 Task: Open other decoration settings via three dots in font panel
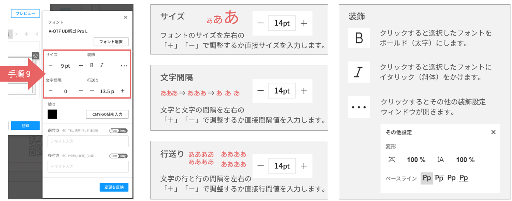124,66
